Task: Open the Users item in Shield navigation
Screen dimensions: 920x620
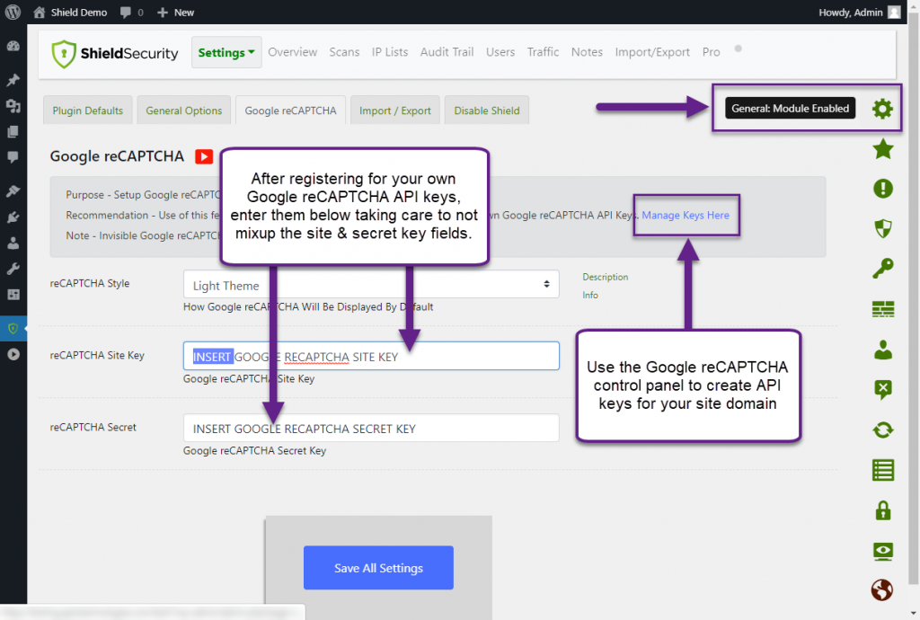Action: click(x=500, y=51)
